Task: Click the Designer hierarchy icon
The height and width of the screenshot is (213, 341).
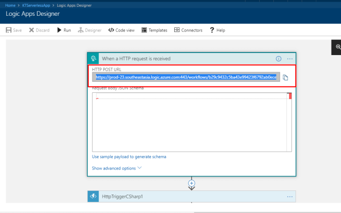Action: 81,30
